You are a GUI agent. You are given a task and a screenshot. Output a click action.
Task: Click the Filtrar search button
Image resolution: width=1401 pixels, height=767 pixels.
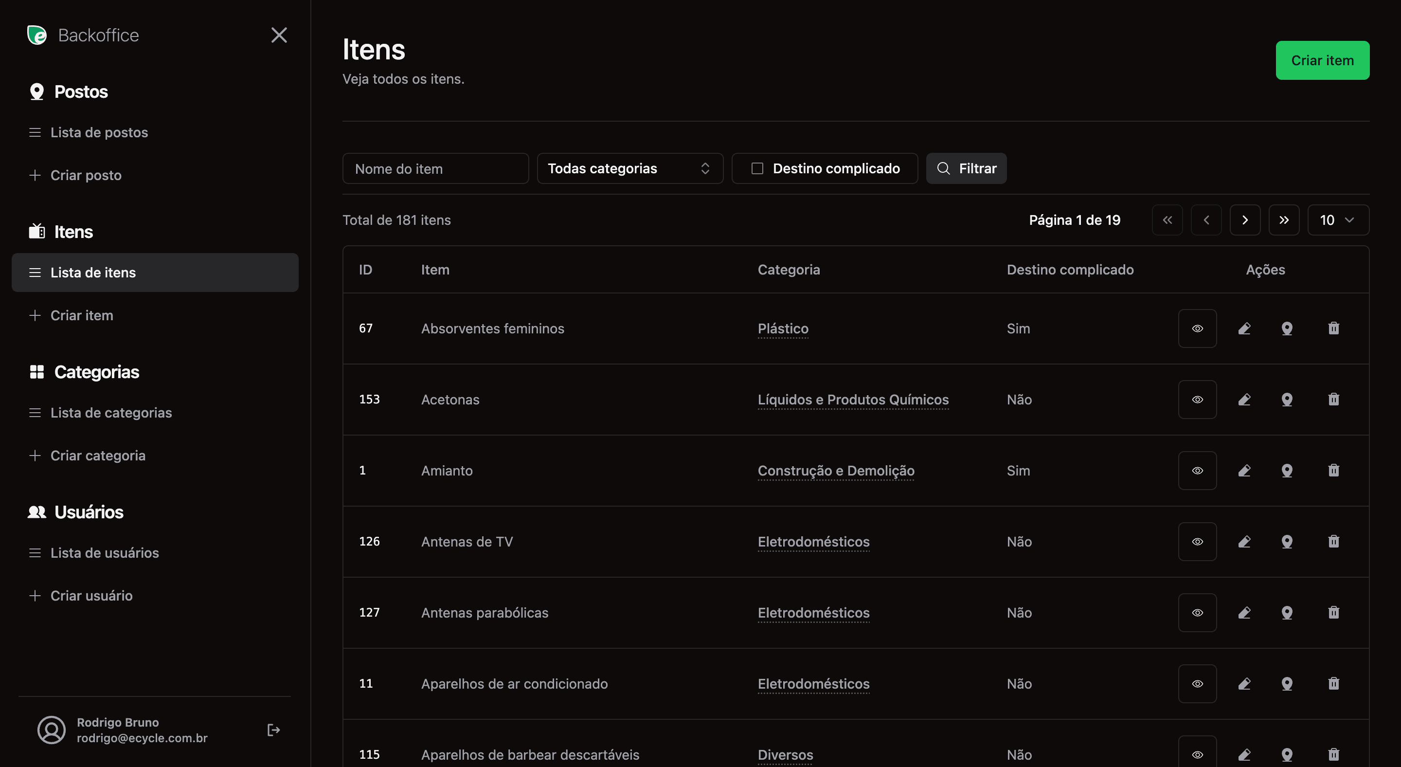click(x=966, y=168)
